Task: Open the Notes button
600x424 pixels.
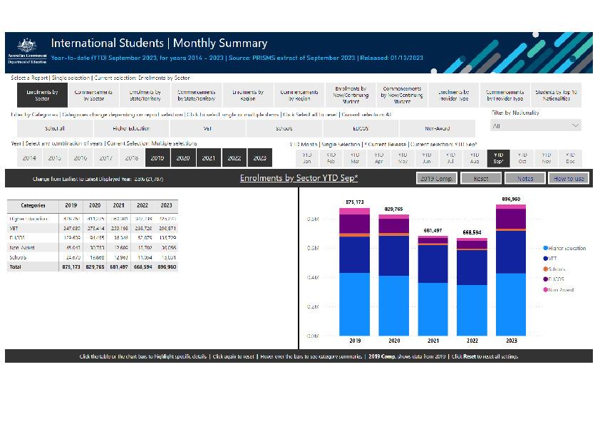Action: [x=525, y=178]
